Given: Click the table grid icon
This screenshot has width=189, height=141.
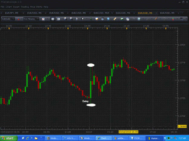Looking at the screenshot, I should point(139,19).
